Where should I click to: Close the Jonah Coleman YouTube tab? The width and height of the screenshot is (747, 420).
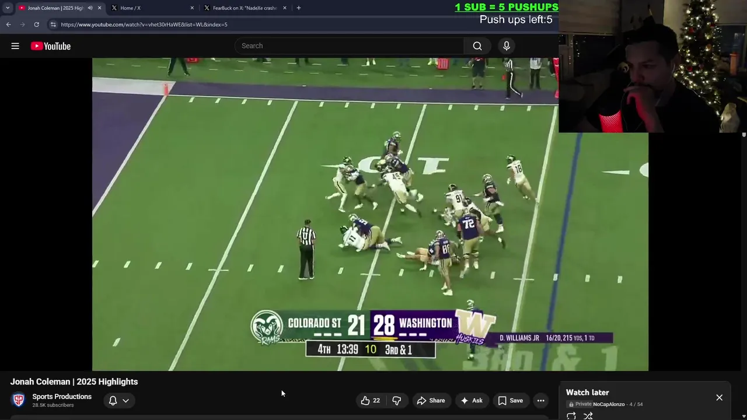pyautogui.click(x=99, y=8)
